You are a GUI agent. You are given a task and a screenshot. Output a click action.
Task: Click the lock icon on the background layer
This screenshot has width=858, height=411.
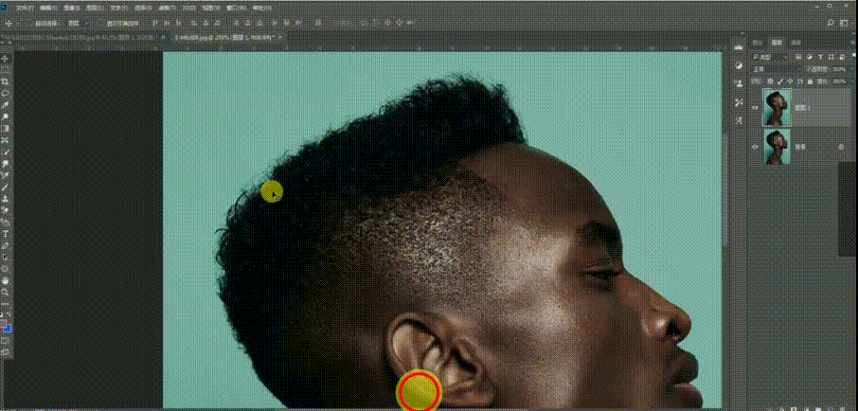click(x=842, y=147)
